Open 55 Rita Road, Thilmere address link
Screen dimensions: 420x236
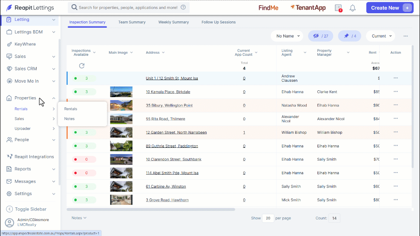pos(165,119)
